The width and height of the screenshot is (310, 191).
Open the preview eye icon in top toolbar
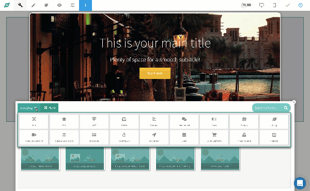59,5
